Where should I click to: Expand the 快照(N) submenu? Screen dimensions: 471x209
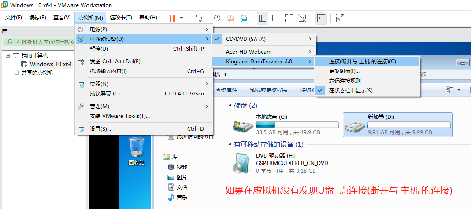pos(144,84)
